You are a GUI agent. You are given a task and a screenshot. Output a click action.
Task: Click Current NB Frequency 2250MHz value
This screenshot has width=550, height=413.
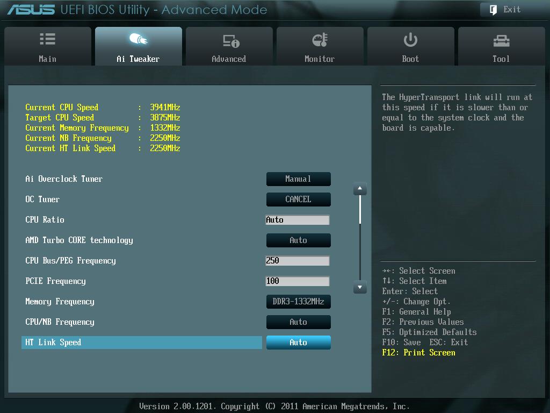(165, 138)
